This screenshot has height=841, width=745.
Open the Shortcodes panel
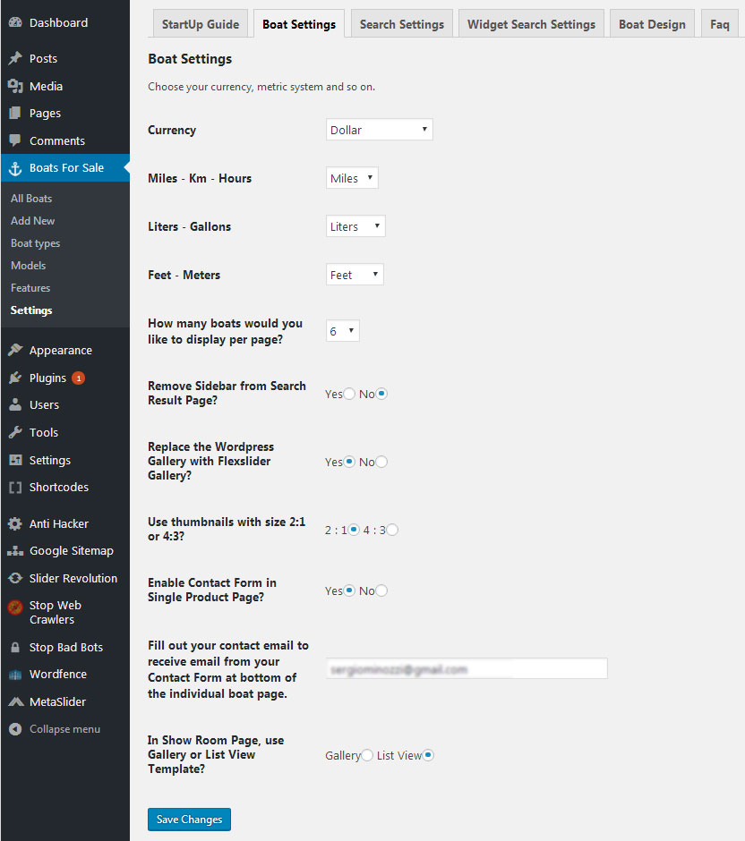[x=59, y=487]
